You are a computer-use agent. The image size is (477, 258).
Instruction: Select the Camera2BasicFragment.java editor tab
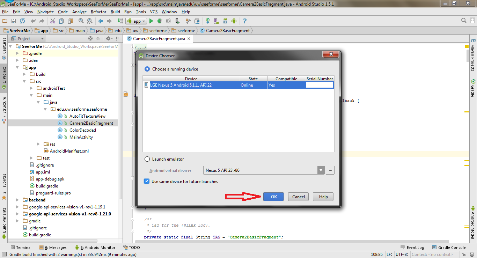159,39
